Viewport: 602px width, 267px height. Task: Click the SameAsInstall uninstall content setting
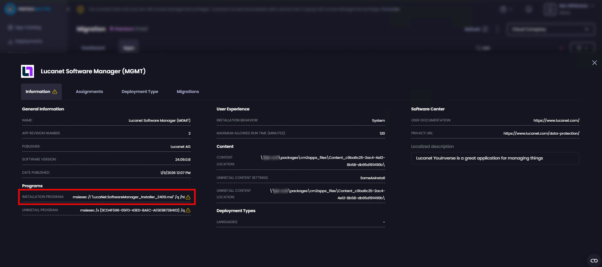372,178
